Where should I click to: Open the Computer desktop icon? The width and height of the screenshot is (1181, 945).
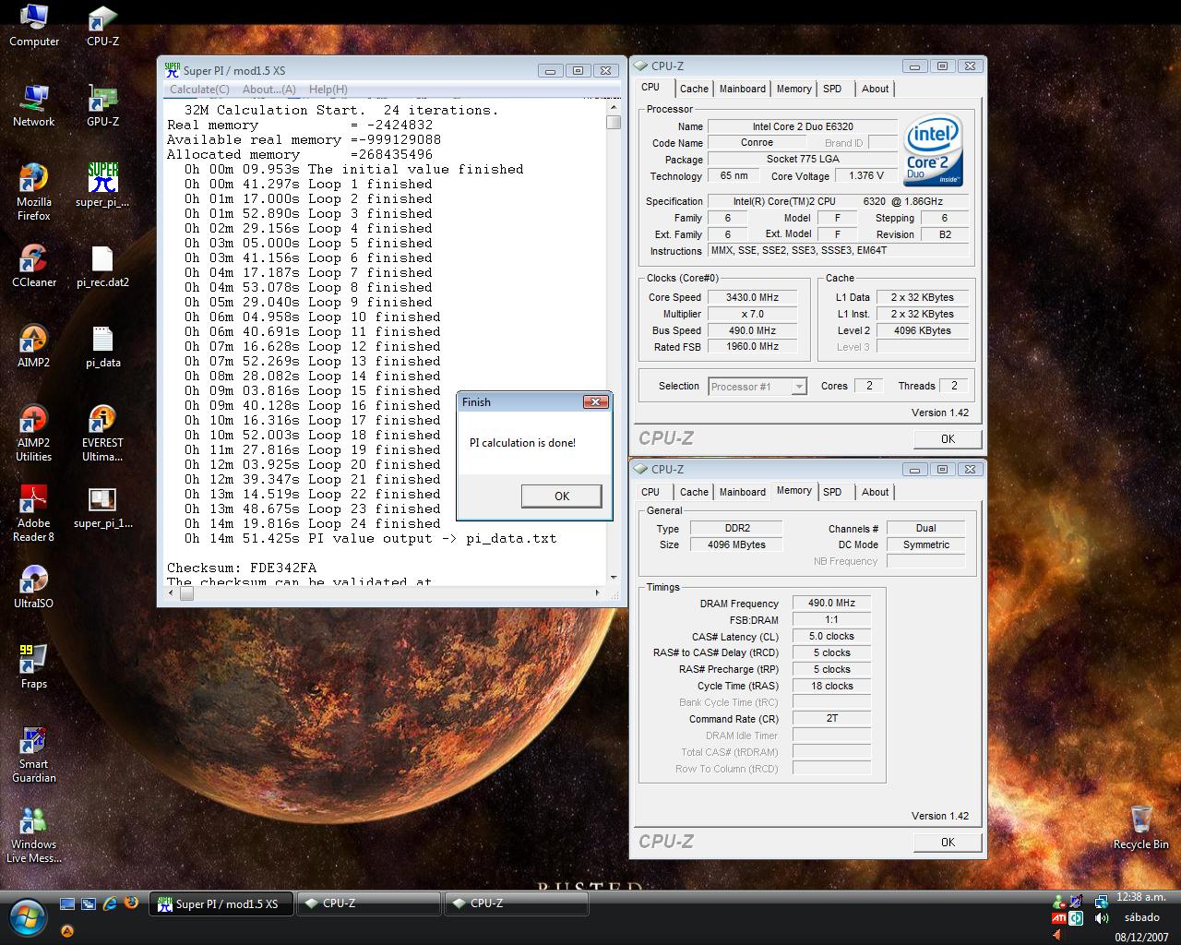point(34,26)
